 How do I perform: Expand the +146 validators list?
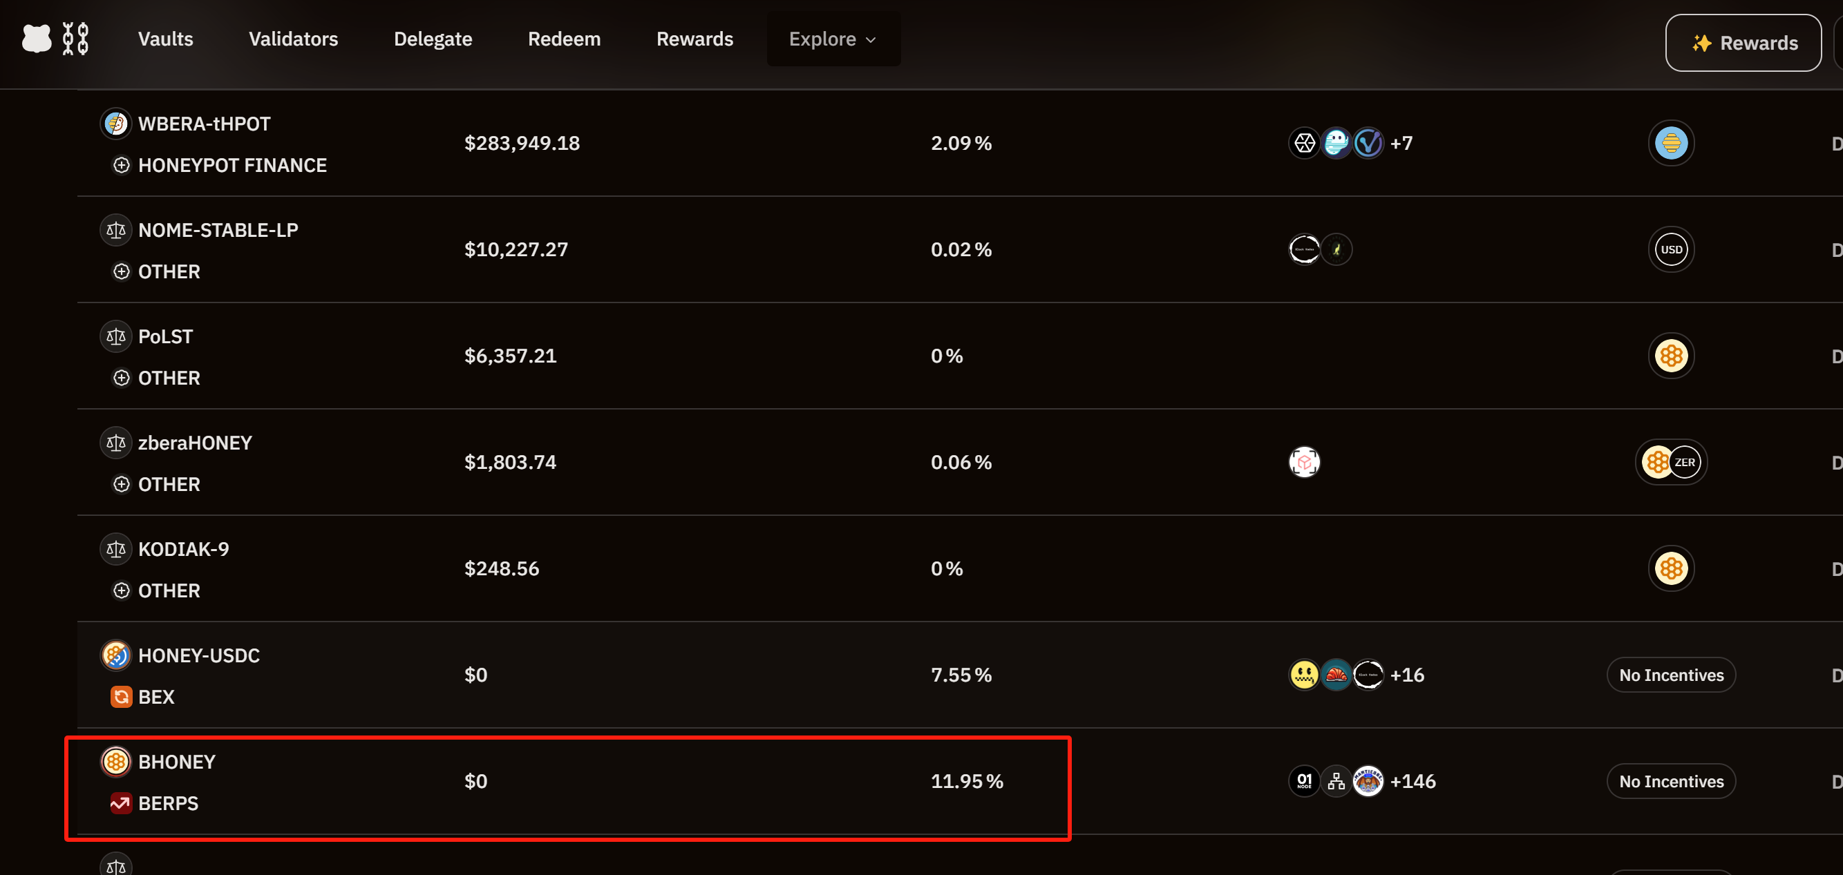1412,780
